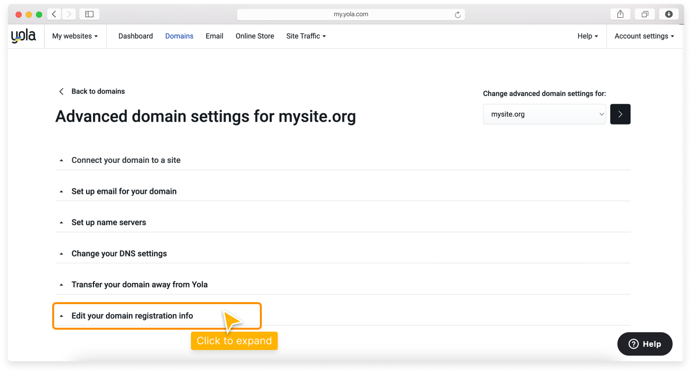
Task: Click the black arrow to apply domain selection
Action: 620,114
